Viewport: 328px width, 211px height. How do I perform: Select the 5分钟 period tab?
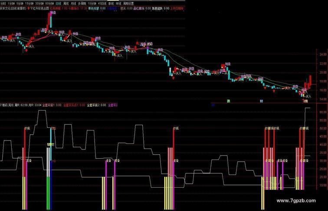[x=20, y=3]
